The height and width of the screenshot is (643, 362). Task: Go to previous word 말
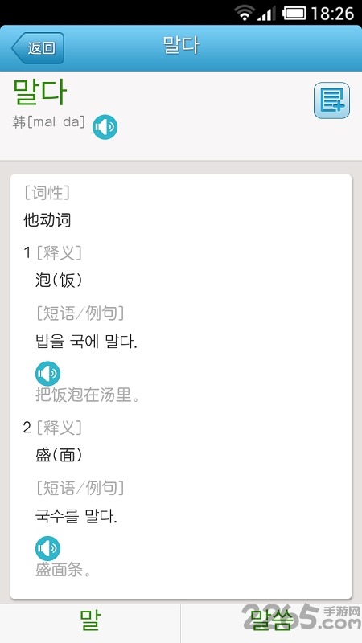pyautogui.click(x=90, y=620)
